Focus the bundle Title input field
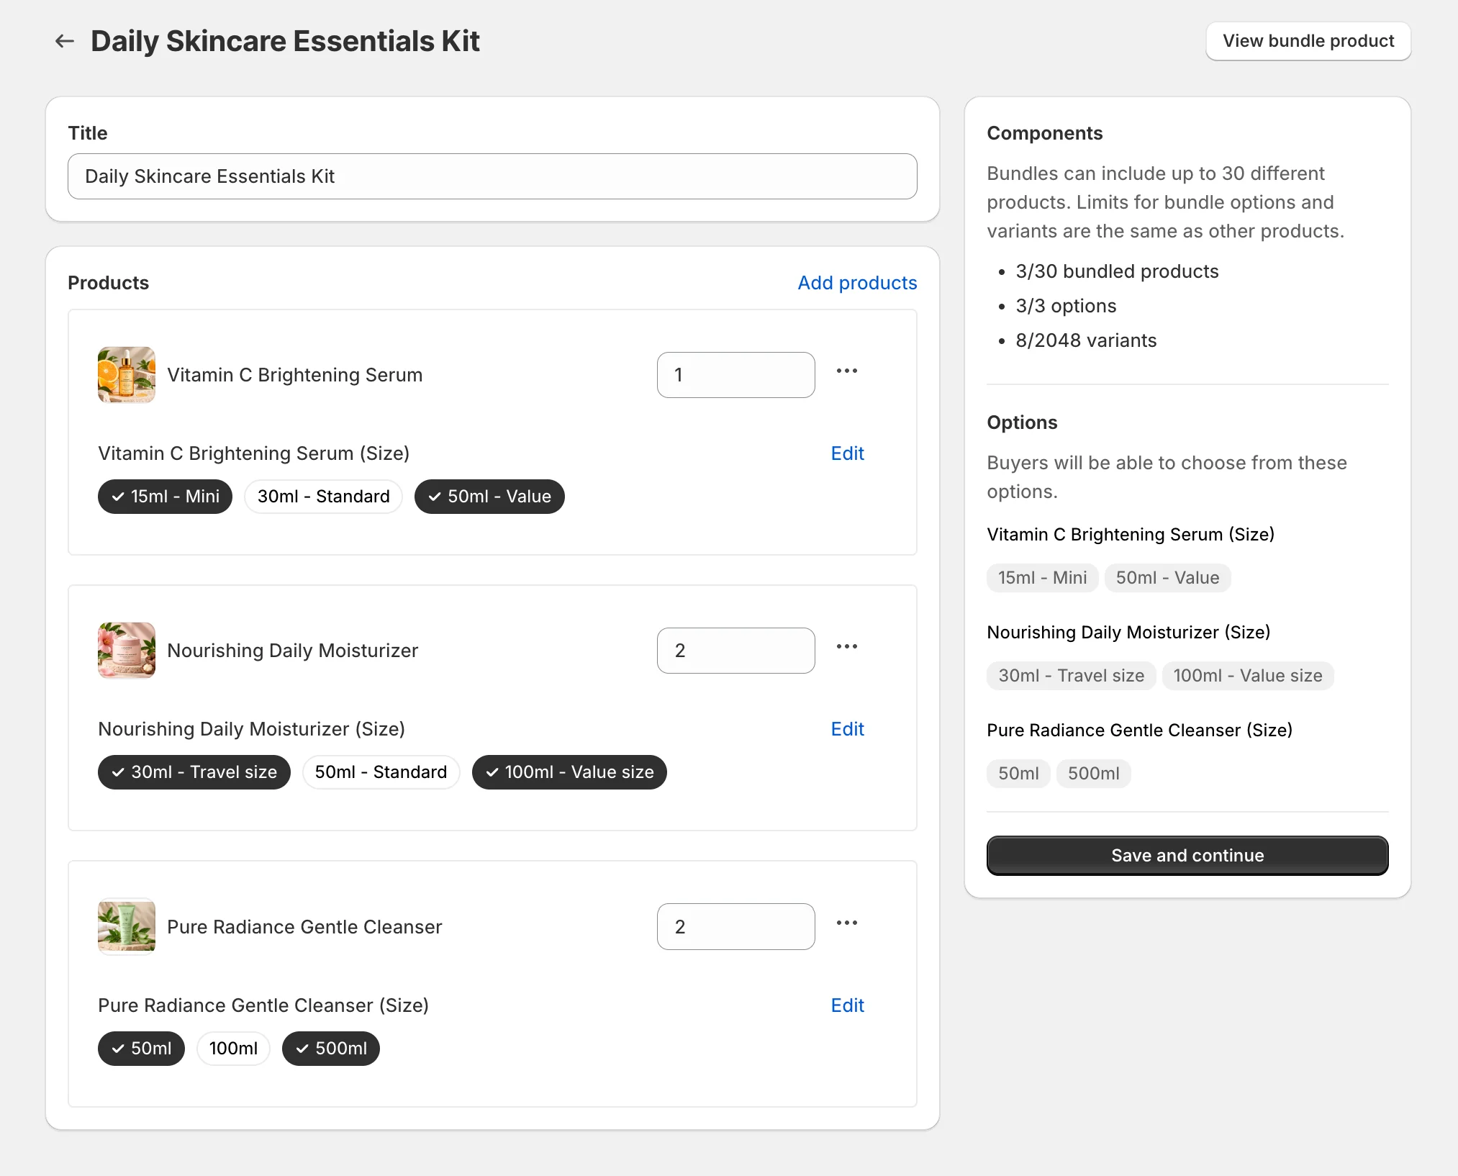1458x1176 pixels. click(492, 176)
